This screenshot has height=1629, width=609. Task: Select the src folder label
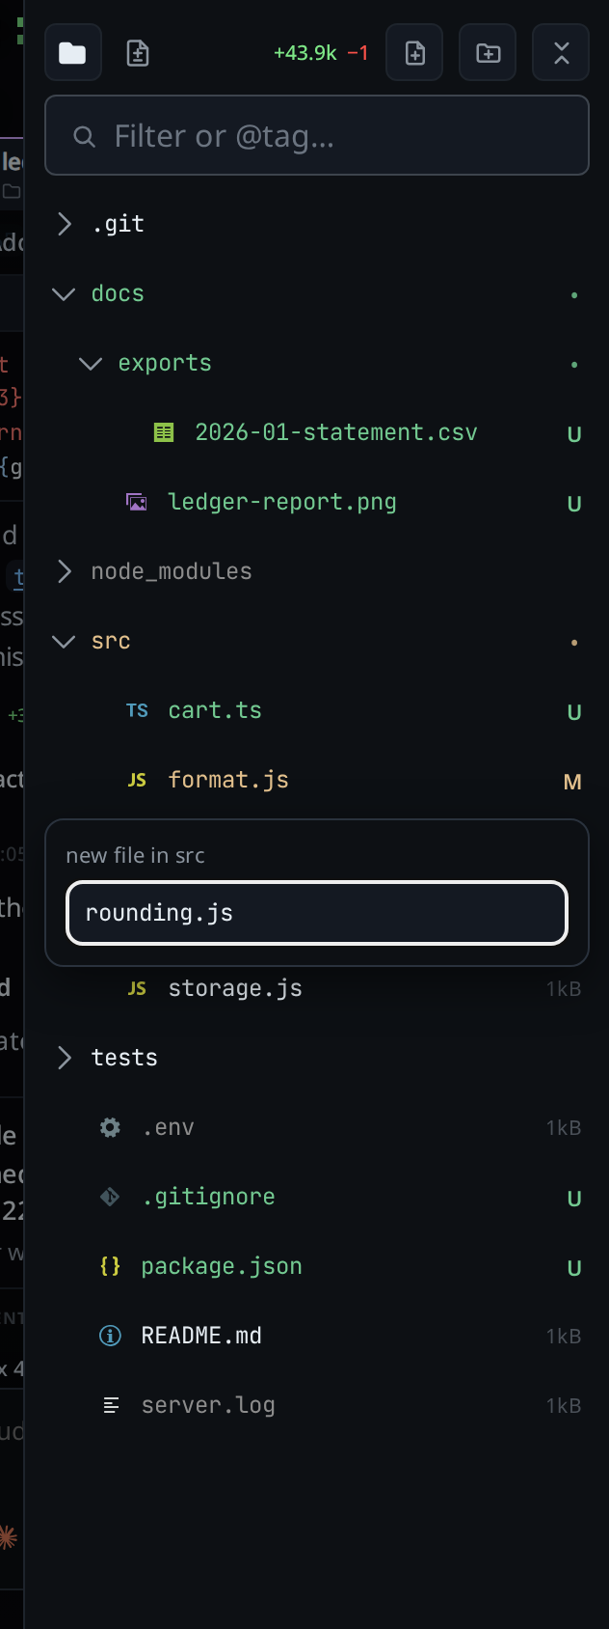tap(111, 641)
